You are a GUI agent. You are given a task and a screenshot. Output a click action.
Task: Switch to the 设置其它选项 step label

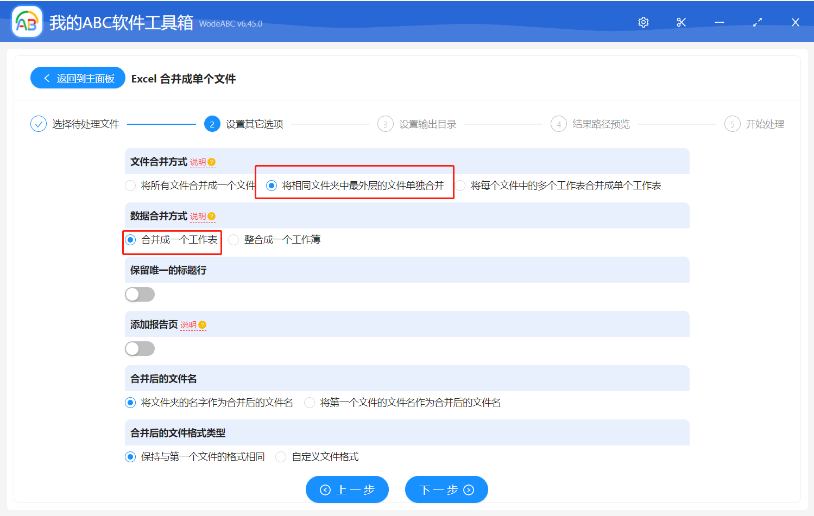[x=255, y=124]
